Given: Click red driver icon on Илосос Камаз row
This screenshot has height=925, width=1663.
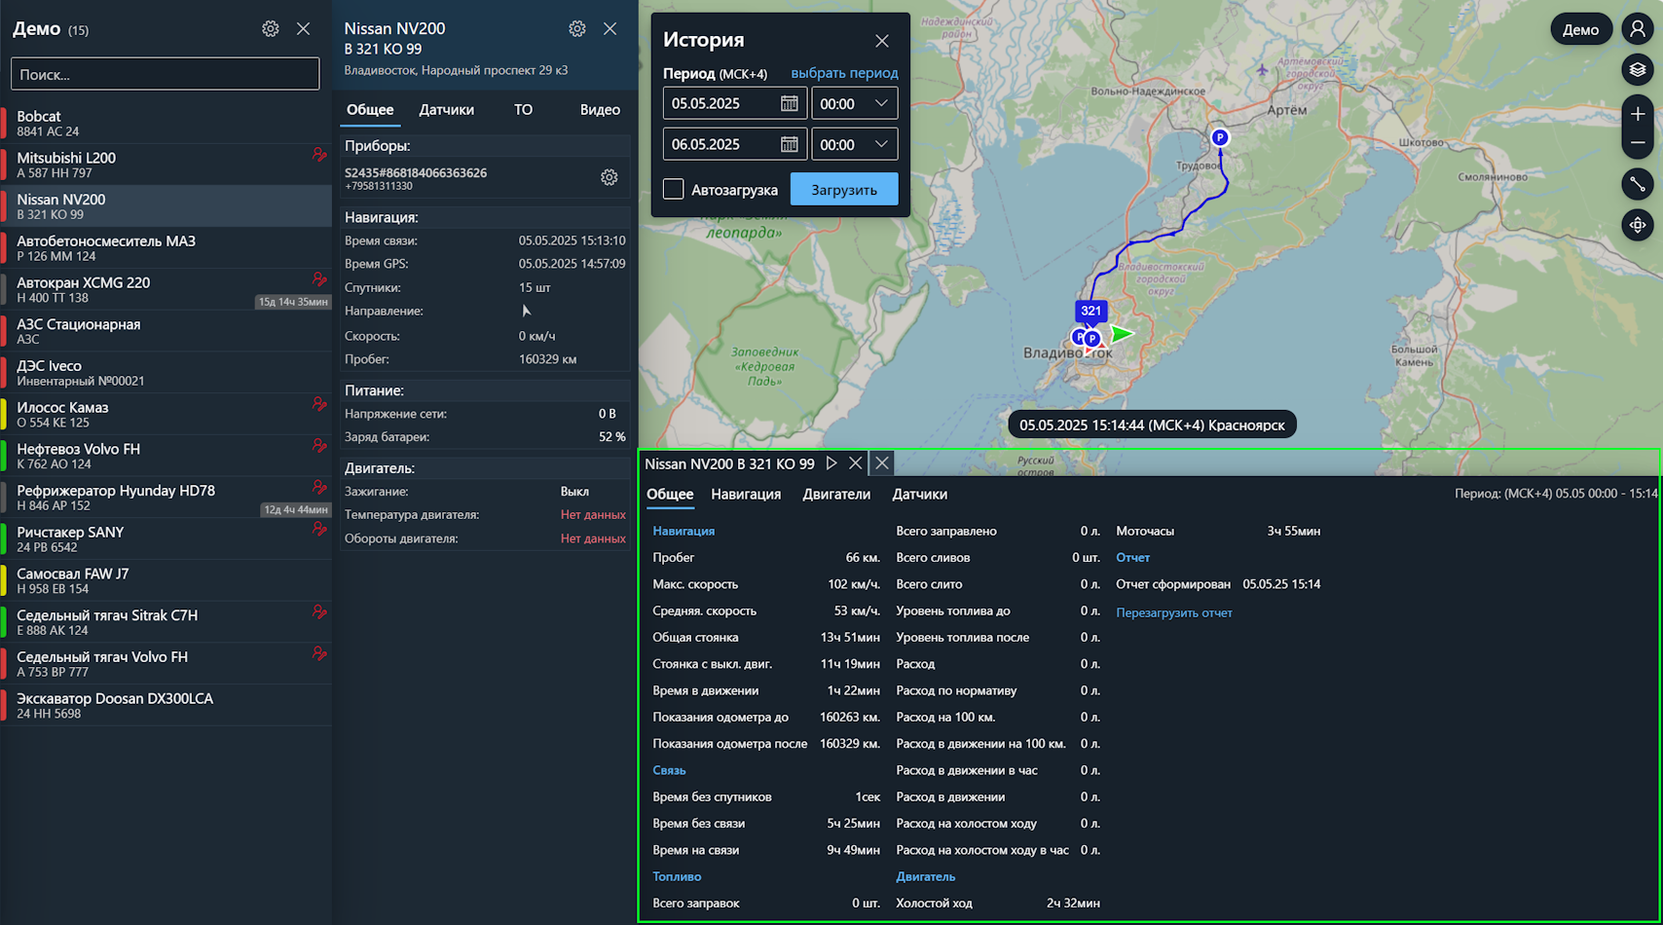Looking at the screenshot, I should 319,404.
